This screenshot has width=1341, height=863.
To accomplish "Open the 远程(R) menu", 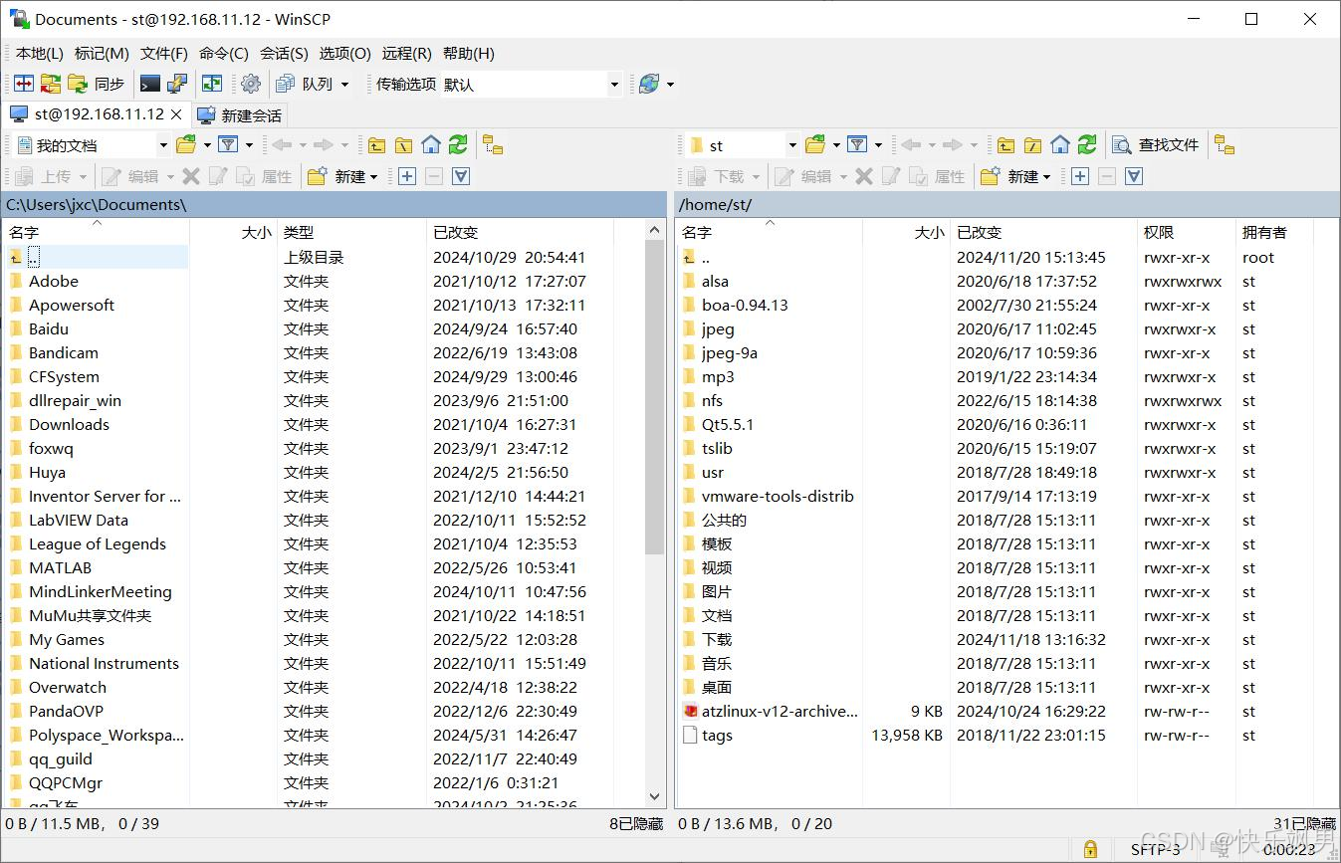I will (x=407, y=54).
